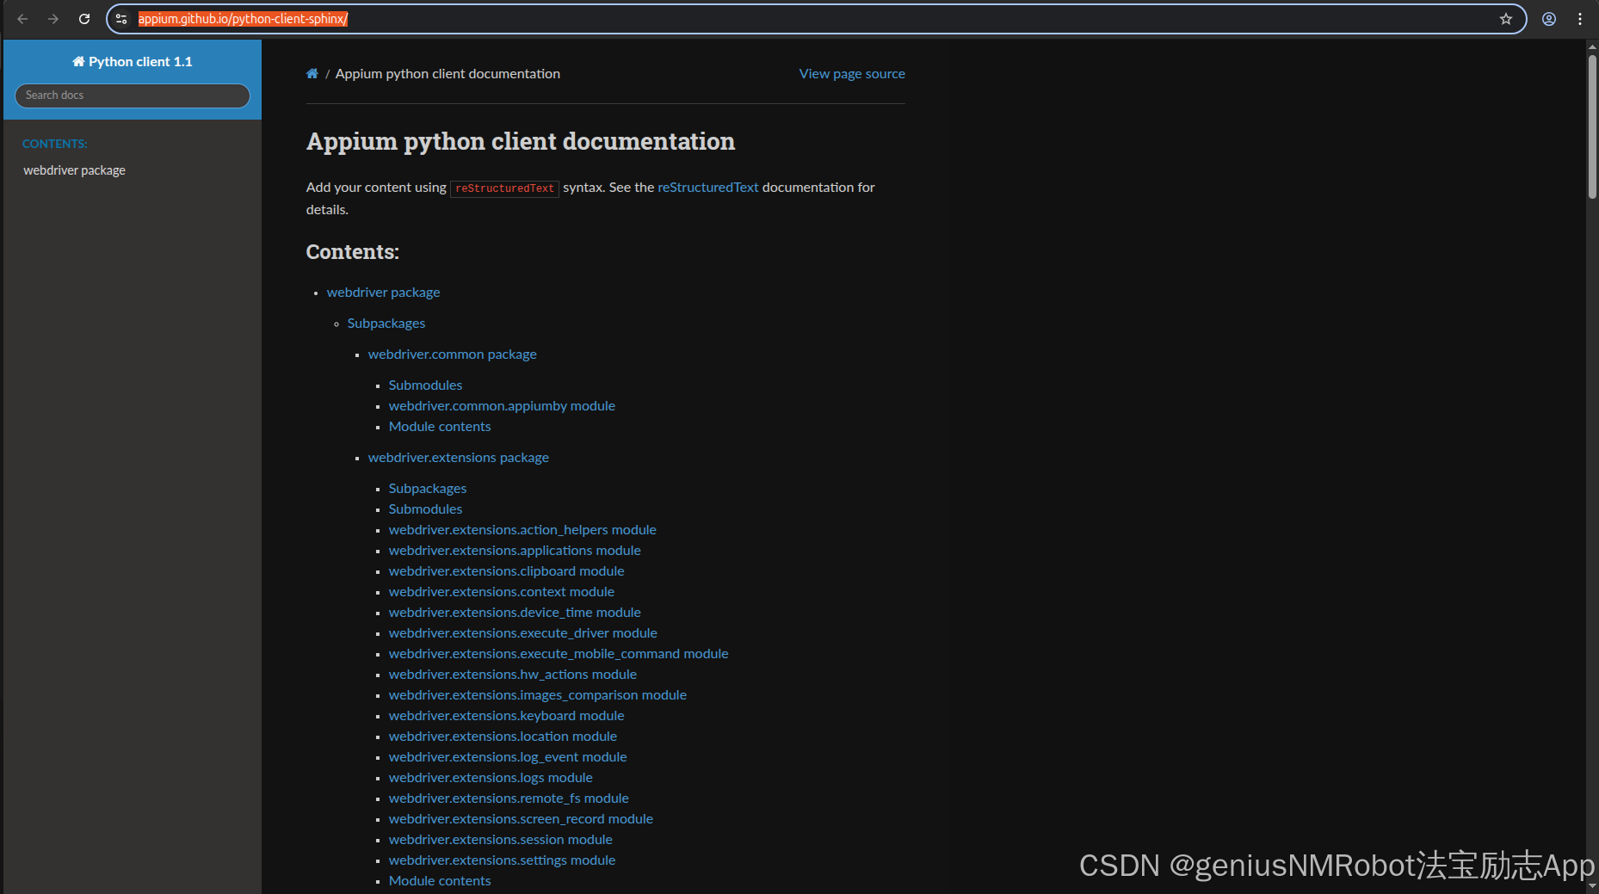
Task: Click the home icon in the breadcrumb
Action: [x=312, y=73]
